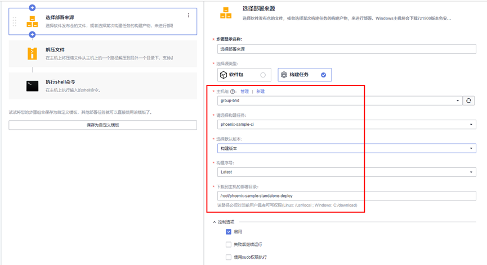Click the gear icon on the 构建任务 option
This screenshot has height=265, width=487.
pyautogui.click(x=284, y=75)
